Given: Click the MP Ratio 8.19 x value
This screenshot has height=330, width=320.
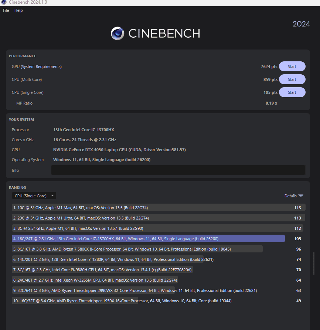Looking at the screenshot, I should 271,103.
